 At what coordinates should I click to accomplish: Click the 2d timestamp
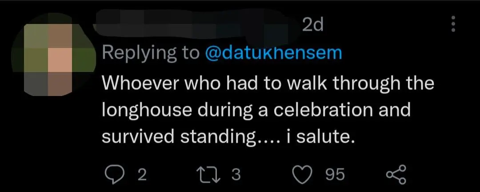312,25
